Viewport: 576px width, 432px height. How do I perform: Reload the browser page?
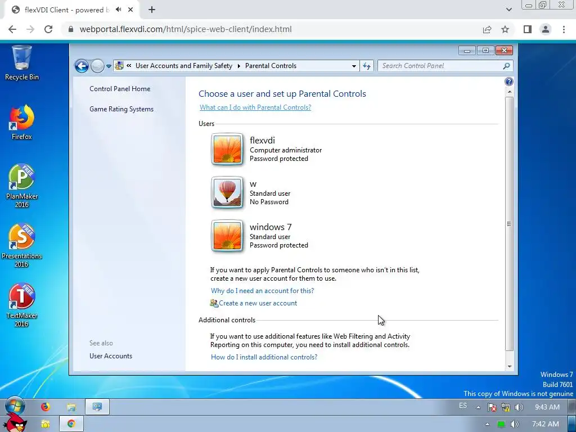point(48,29)
